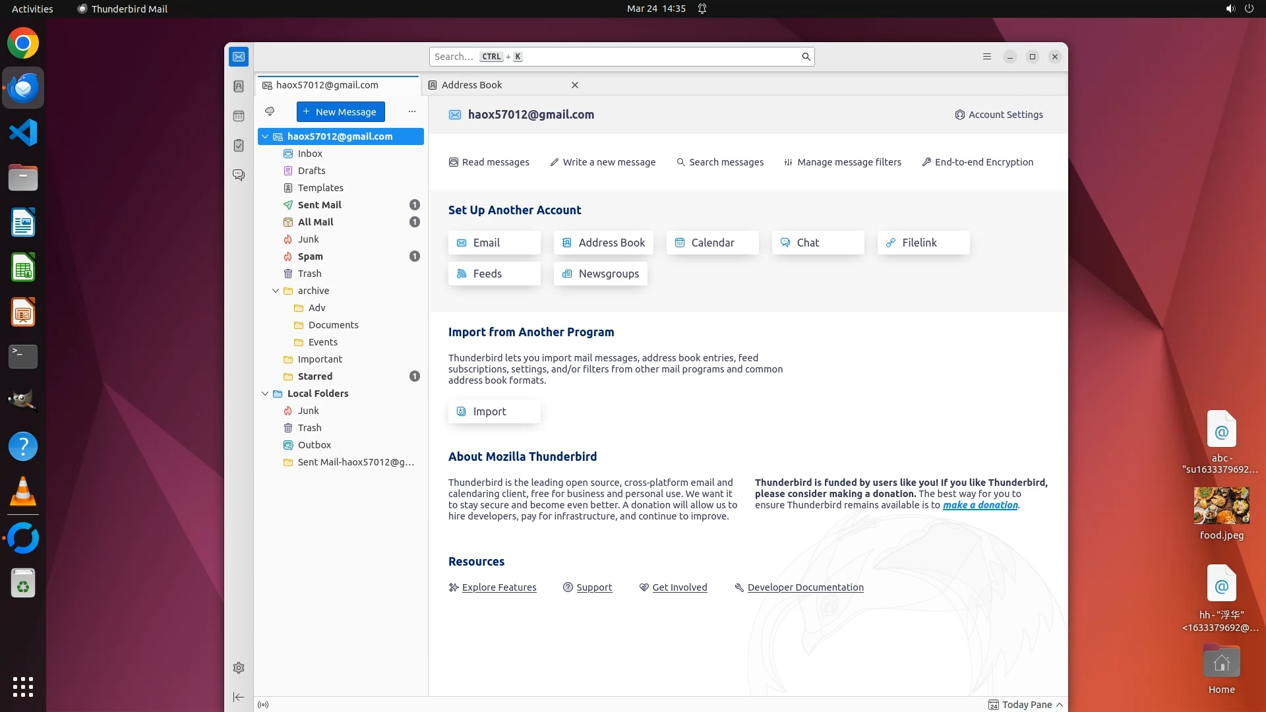Switch to the haox57012@gmail.com tab

click(327, 85)
